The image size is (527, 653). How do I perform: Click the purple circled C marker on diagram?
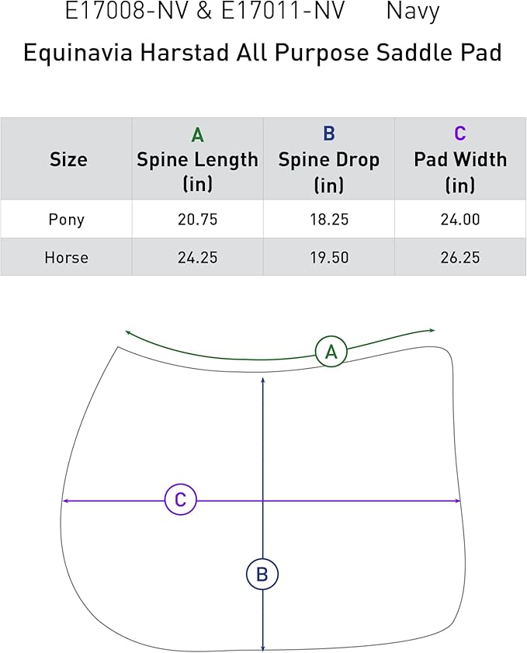pyautogui.click(x=180, y=500)
